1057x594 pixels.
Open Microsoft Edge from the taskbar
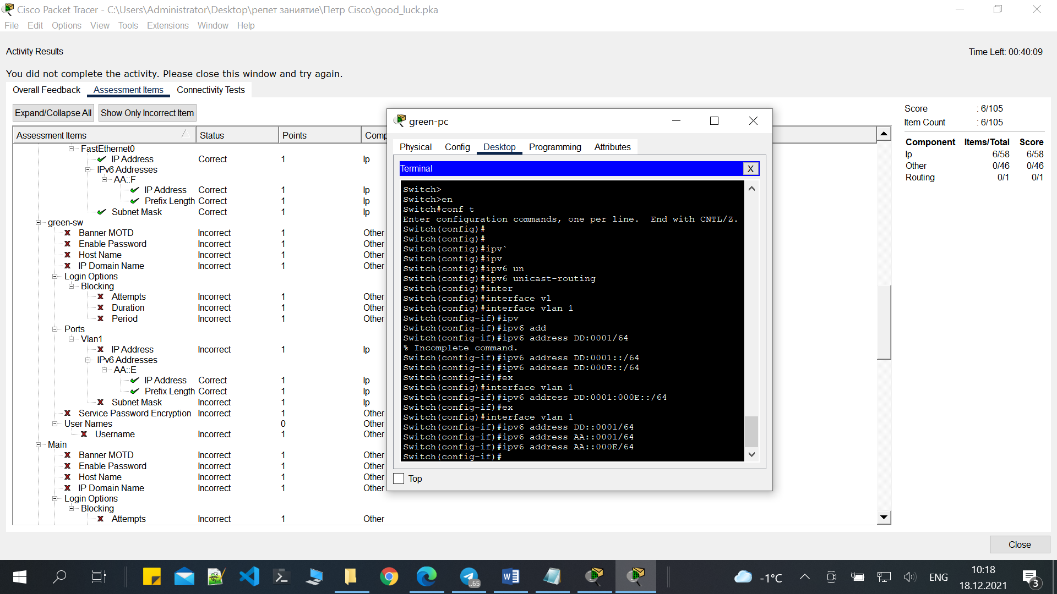[426, 576]
